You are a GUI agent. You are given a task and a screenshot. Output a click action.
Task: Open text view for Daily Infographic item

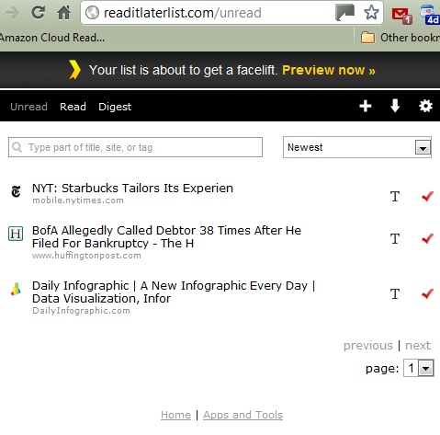[395, 293]
